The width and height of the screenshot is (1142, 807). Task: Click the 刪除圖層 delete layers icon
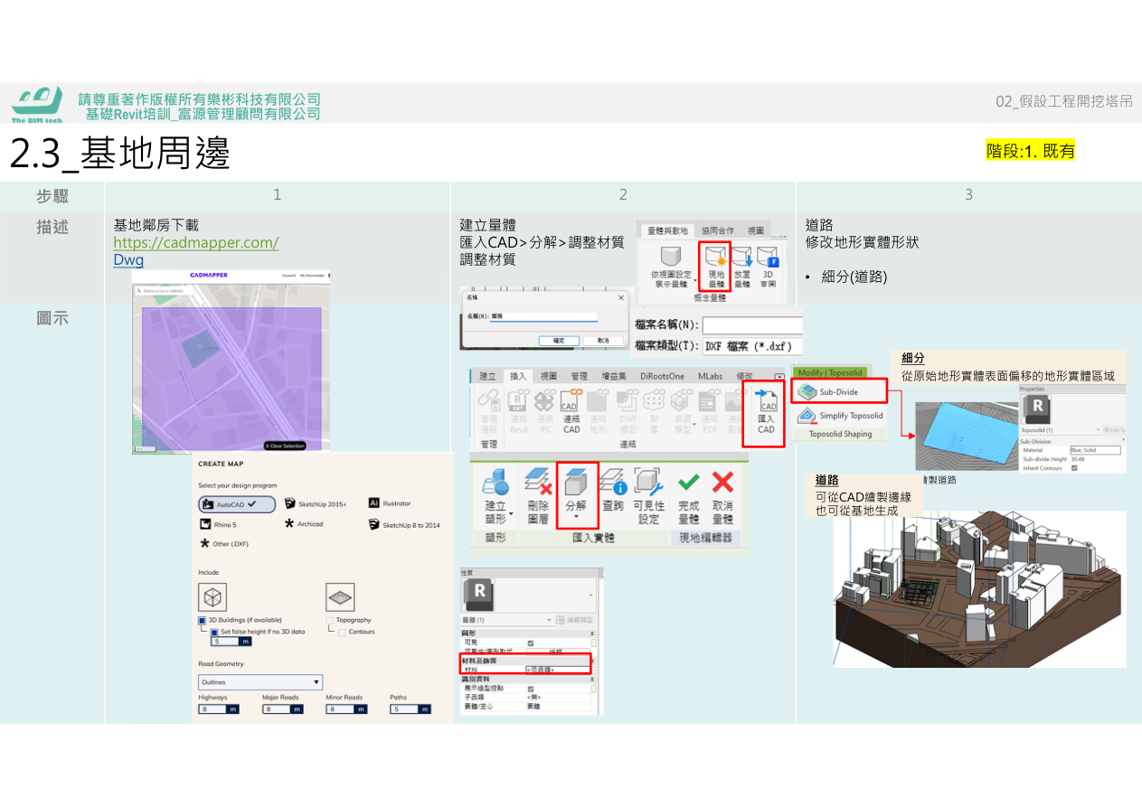(x=538, y=495)
